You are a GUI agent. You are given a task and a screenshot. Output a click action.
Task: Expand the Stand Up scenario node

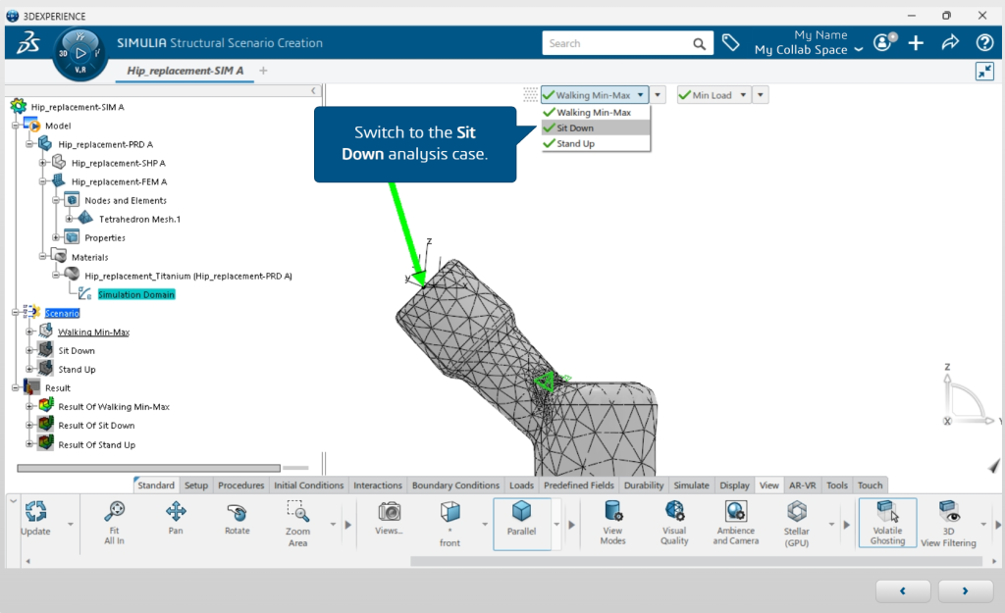tap(28, 369)
